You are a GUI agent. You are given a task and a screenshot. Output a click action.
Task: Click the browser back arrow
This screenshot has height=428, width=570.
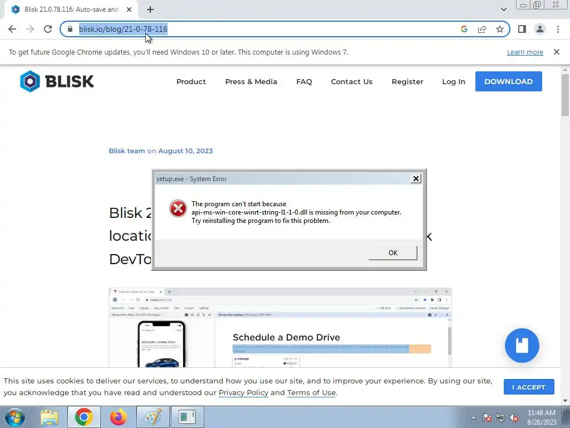tap(12, 29)
